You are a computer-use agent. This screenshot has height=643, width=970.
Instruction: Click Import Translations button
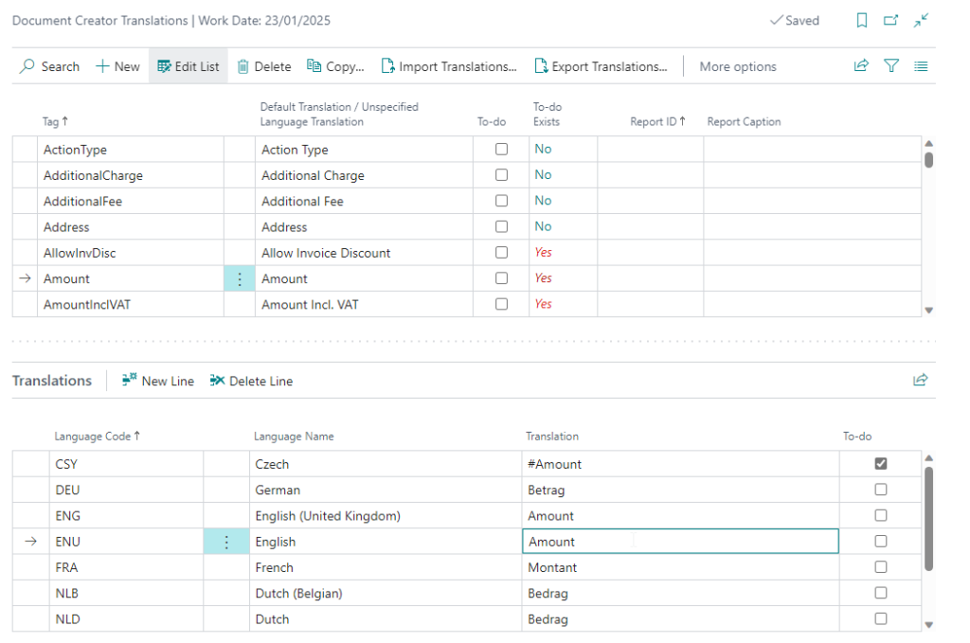coord(449,66)
